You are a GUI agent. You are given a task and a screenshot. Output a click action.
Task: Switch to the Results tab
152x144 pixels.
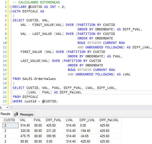tap(6, 114)
